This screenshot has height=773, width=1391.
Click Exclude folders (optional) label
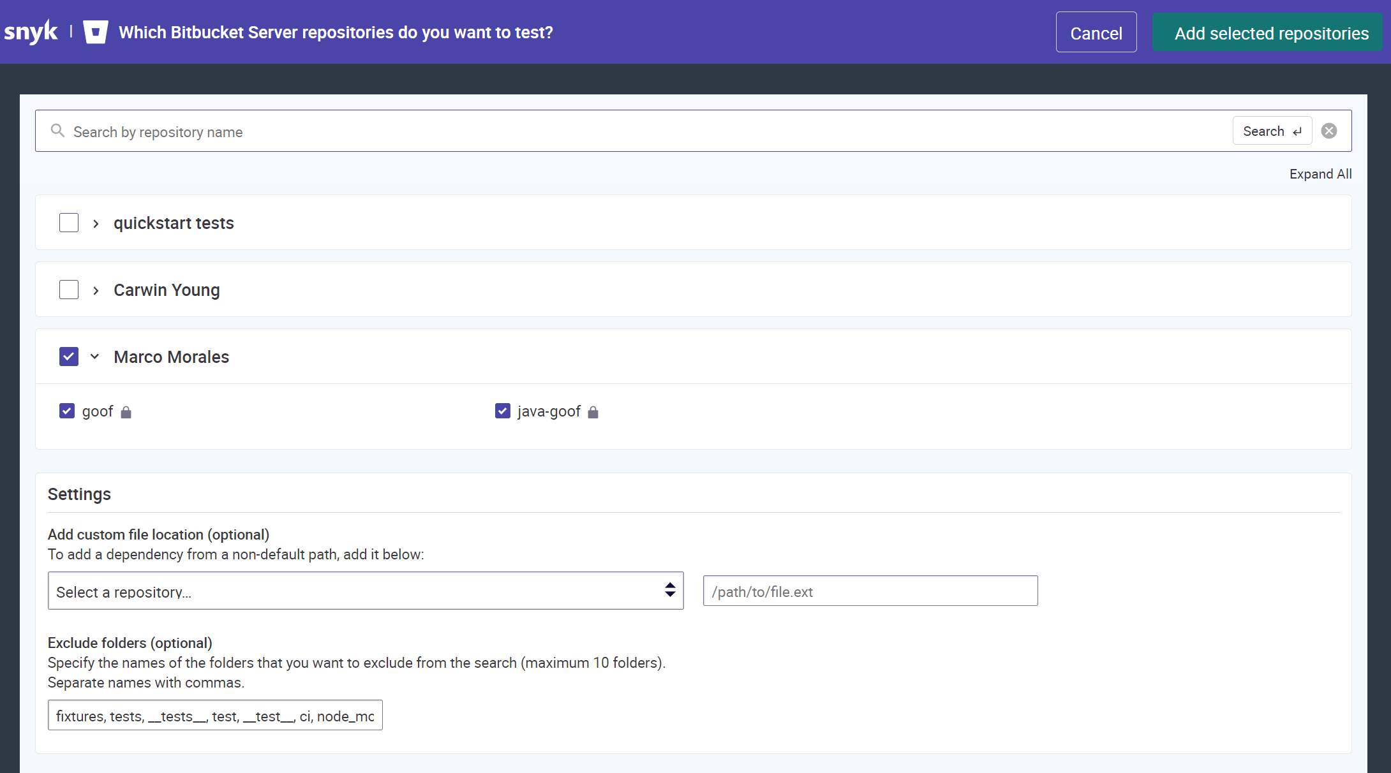tap(130, 643)
